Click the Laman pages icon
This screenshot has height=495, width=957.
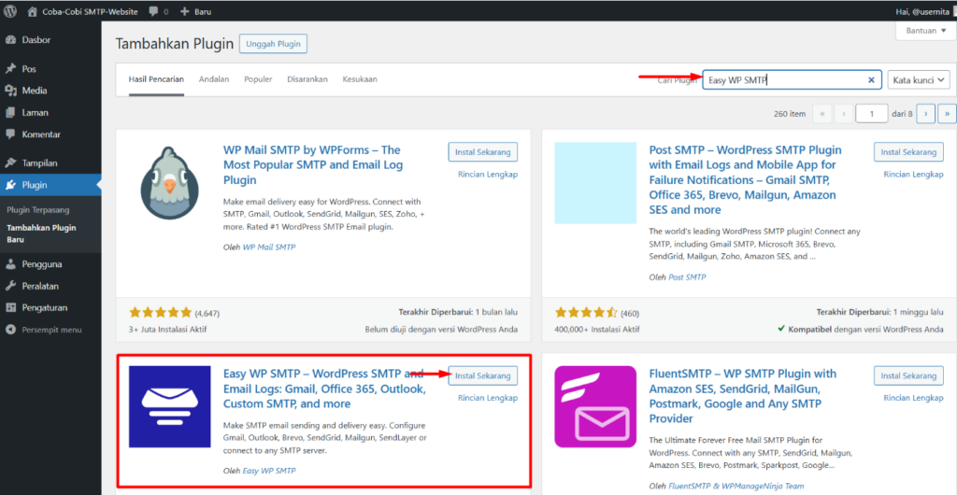tap(10, 113)
